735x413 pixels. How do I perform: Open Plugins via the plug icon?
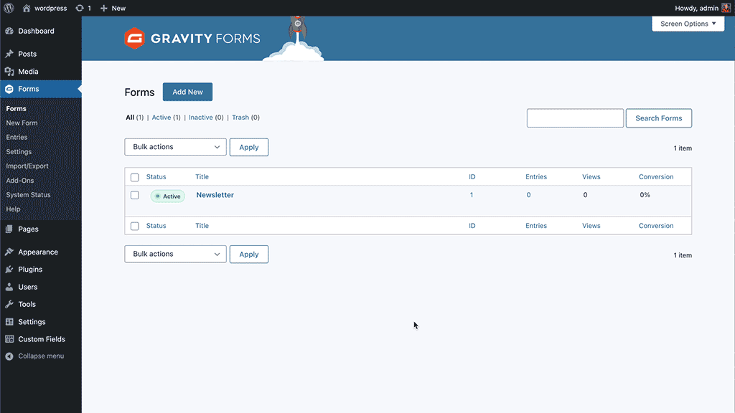click(10, 269)
